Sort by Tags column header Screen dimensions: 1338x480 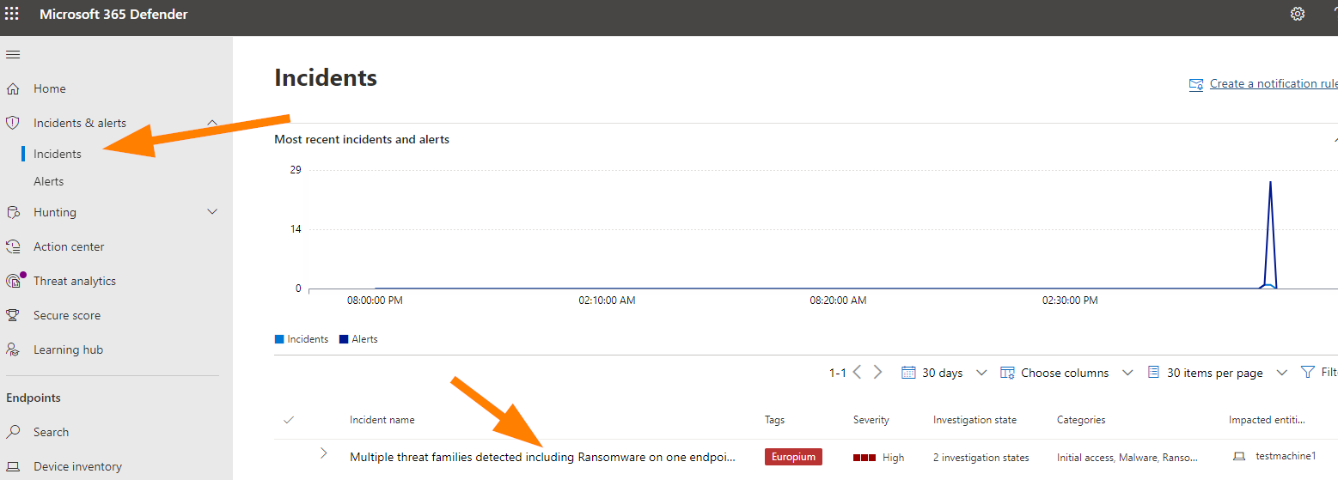click(774, 420)
